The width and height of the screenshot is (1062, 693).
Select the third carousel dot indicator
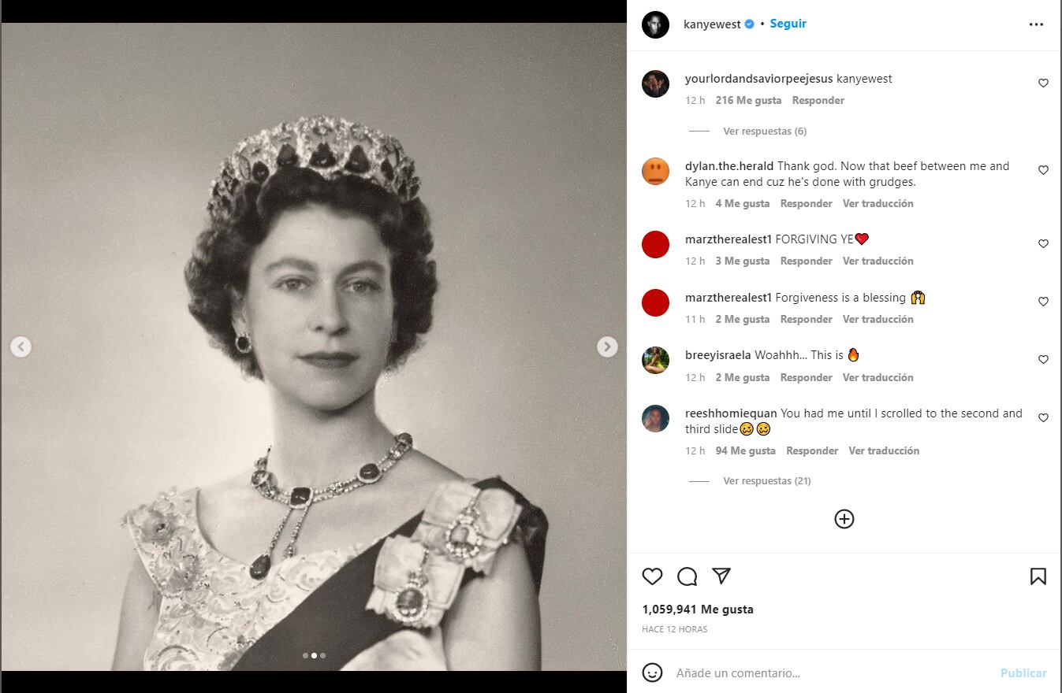(322, 655)
